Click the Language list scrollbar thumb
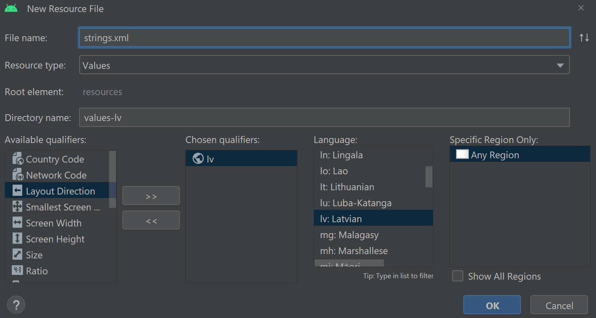596x318 pixels. click(429, 176)
